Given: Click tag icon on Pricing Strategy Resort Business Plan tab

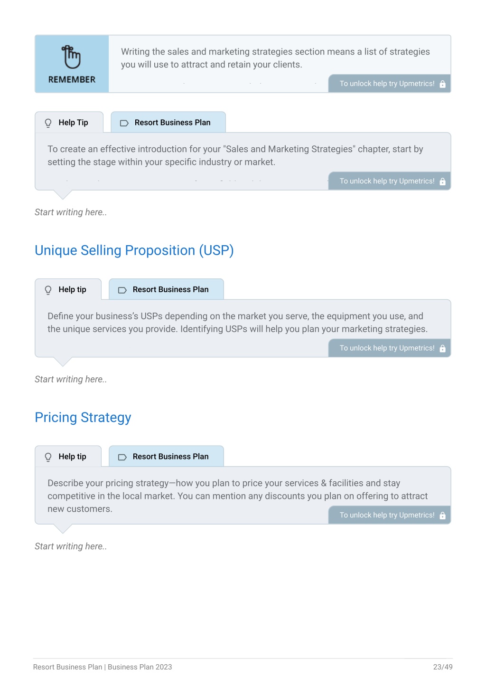Looking at the screenshot, I should click(x=122, y=457).
